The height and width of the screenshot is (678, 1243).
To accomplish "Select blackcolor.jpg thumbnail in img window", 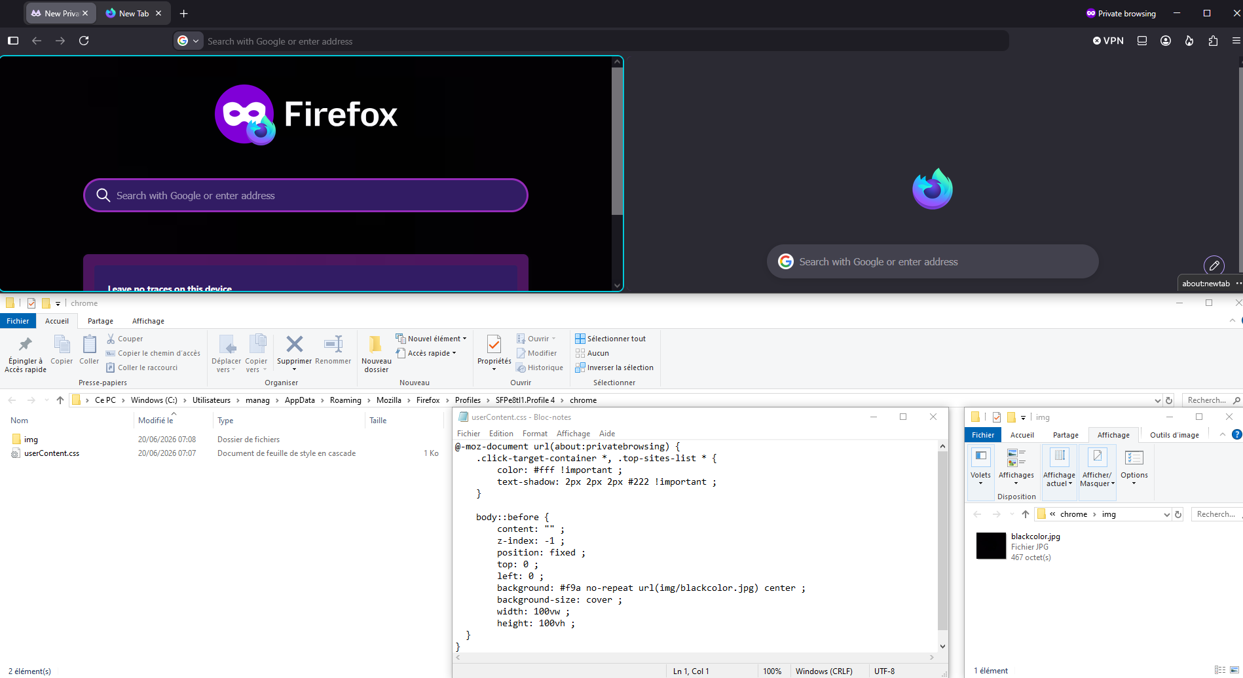I will coord(991,546).
